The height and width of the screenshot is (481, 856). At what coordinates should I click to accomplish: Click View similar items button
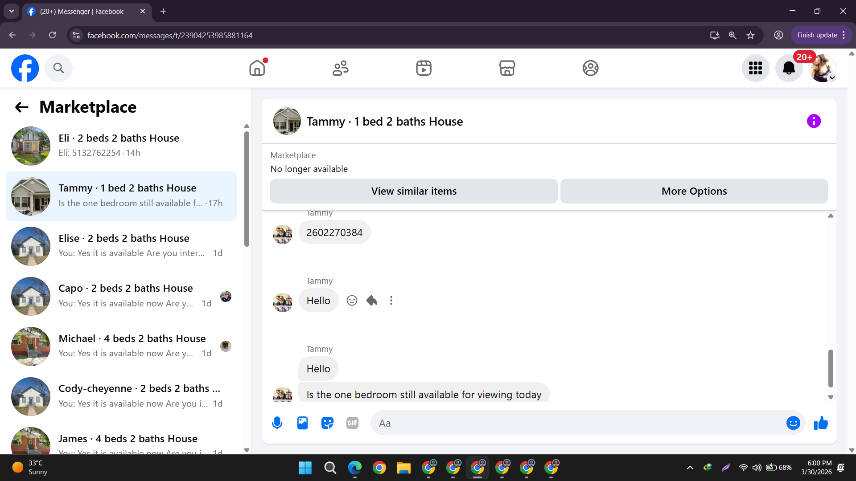[413, 191]
